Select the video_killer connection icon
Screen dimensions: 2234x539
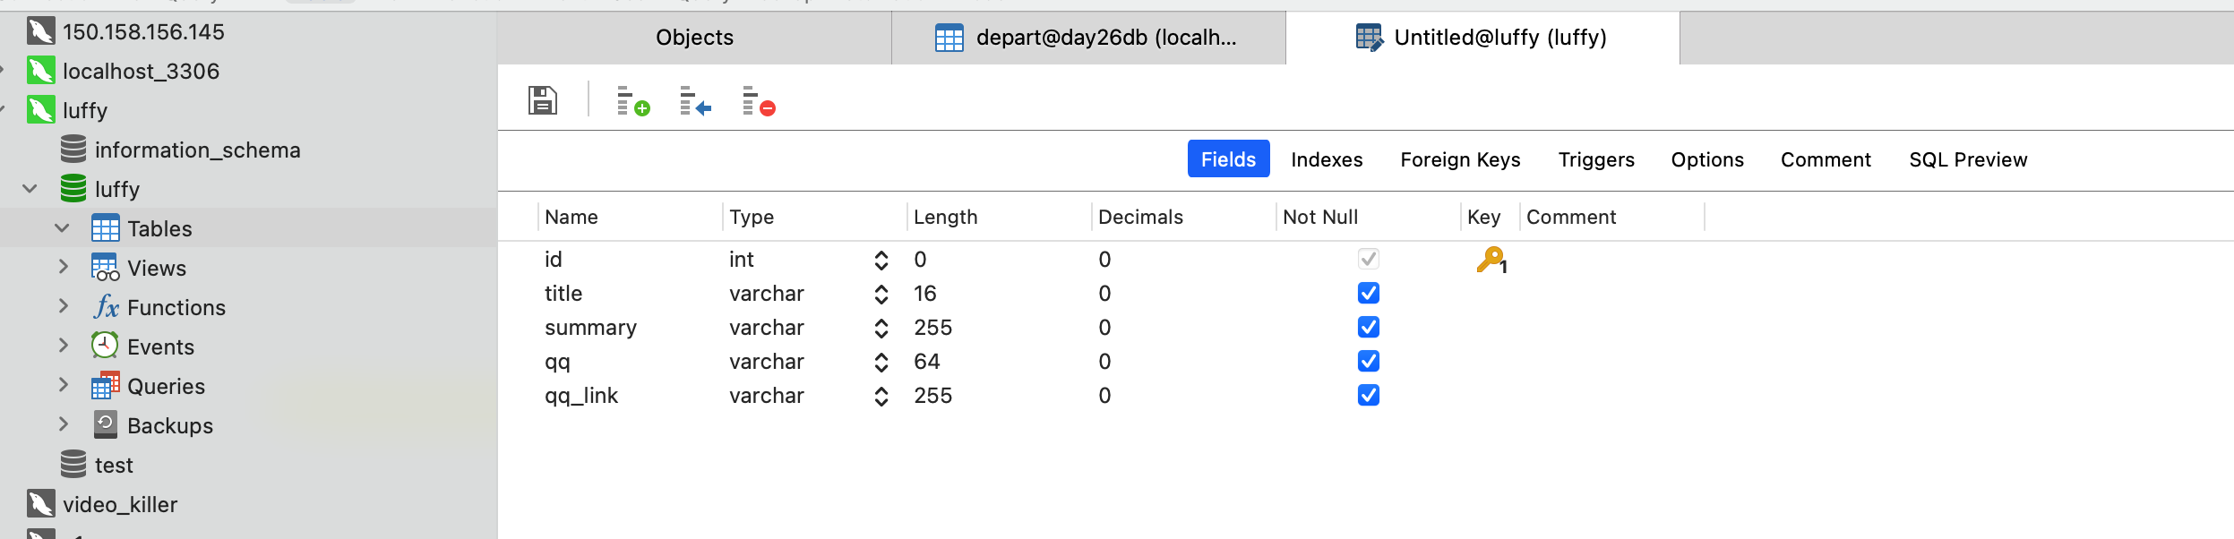[x=41, y=504]
